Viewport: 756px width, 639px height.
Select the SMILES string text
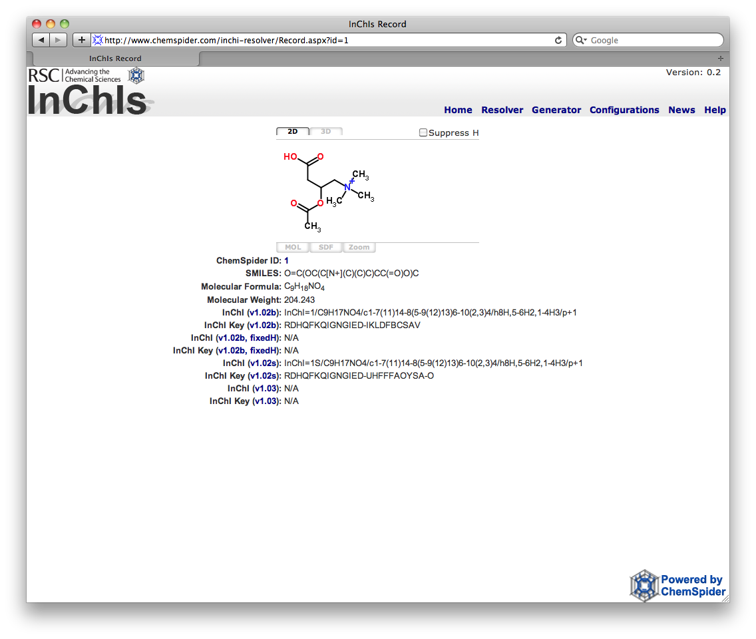[x=351, y=274]
